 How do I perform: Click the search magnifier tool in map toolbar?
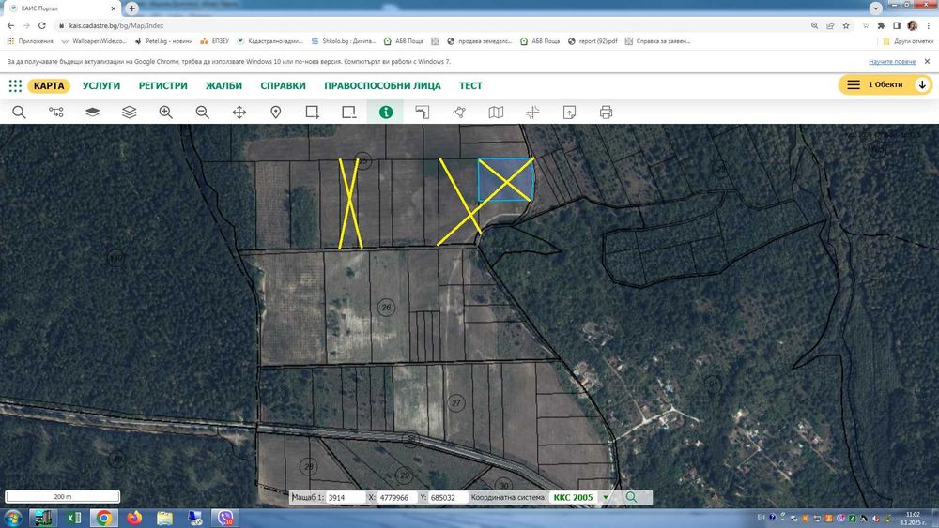tap(19, 113)
